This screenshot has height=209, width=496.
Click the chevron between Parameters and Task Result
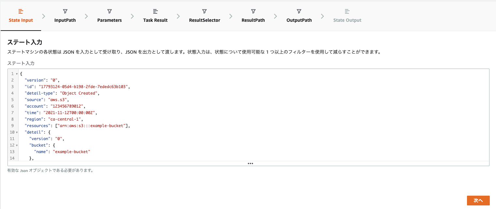coord(132,15)
